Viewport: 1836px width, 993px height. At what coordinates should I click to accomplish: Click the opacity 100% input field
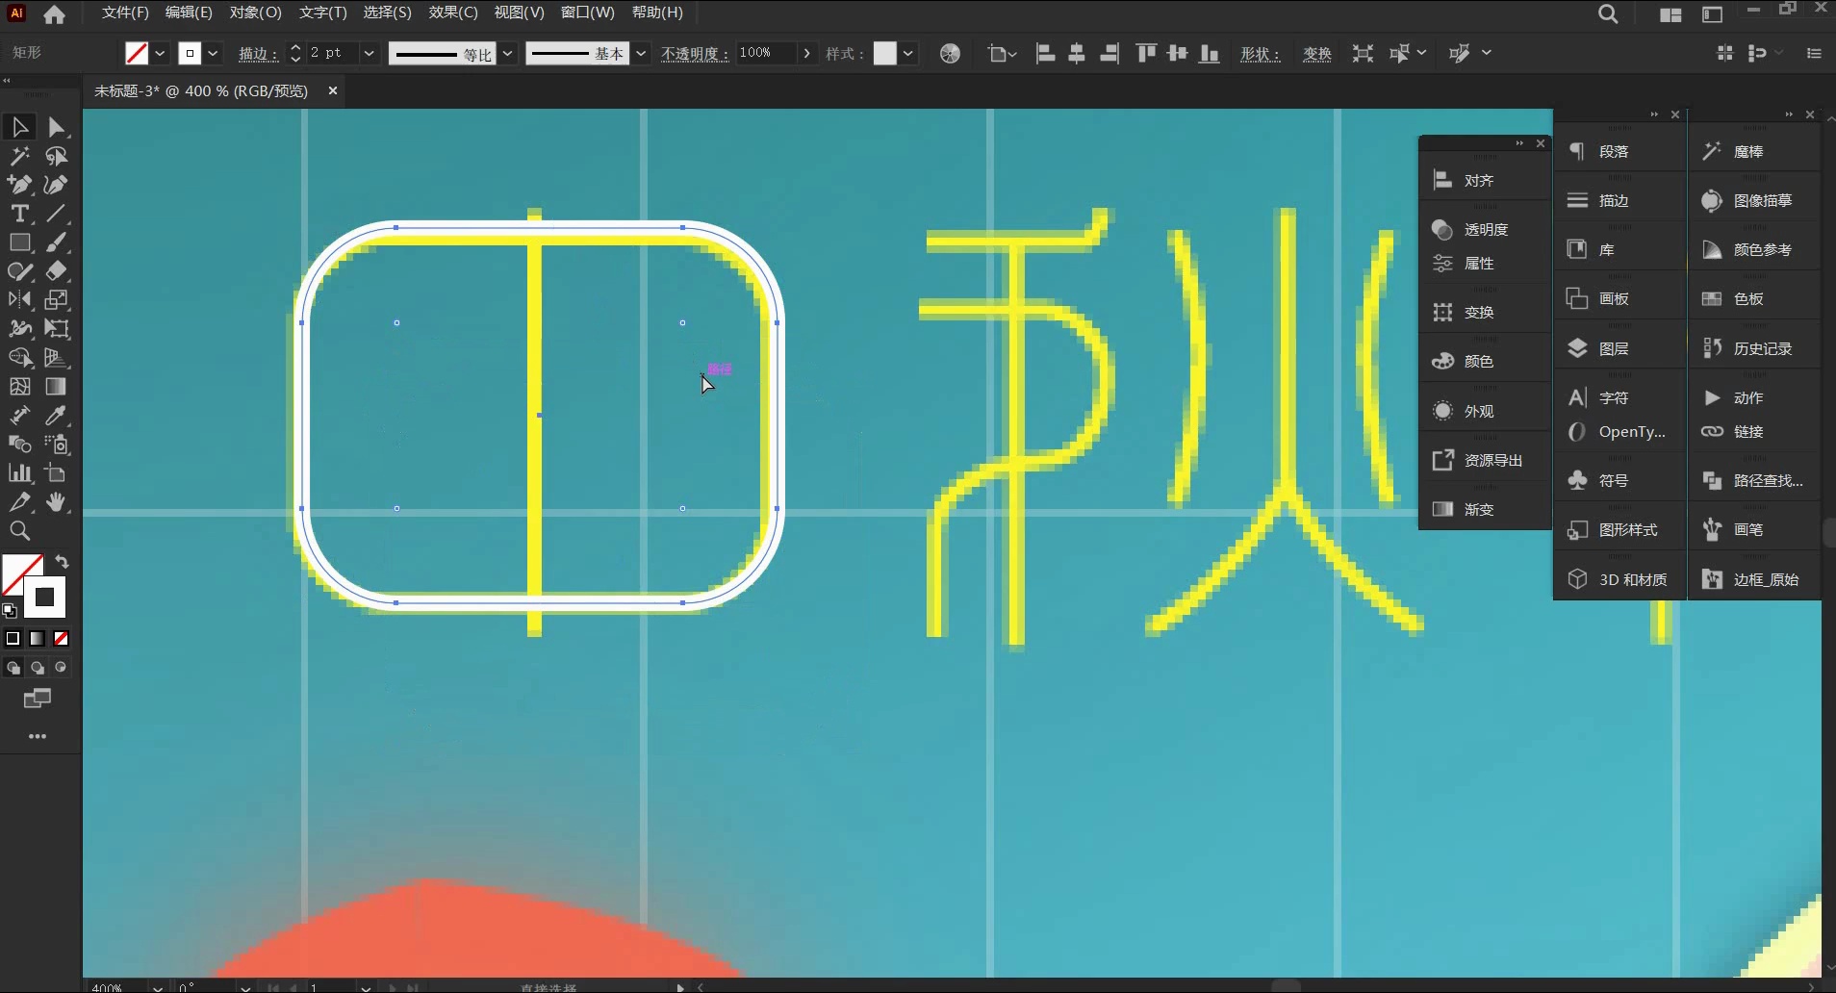pyautogui.click(x=766, y=53)
